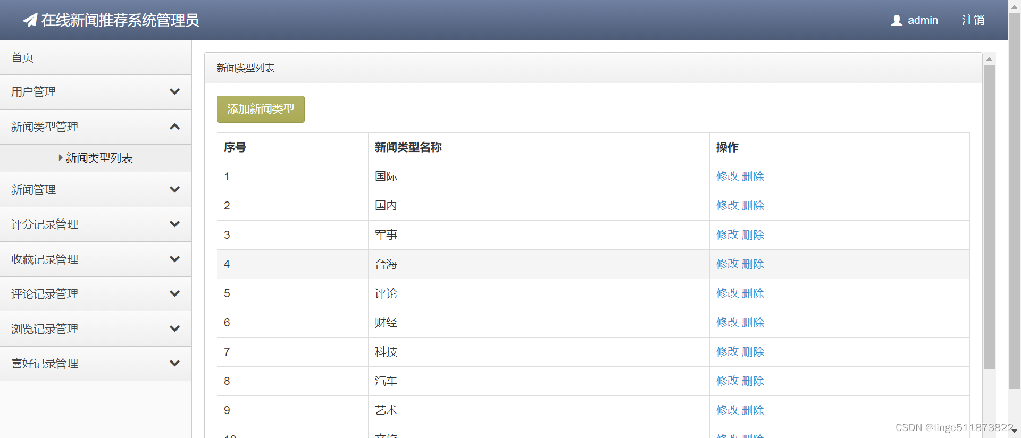This screenshot has height=438, width=1021.
Task: Open the 新闻管理 sidebar menu
Action: point(96,190)
